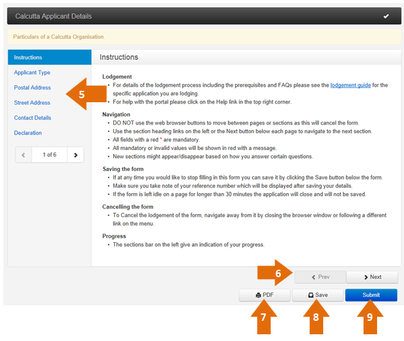
Task: Open the Applicant Type section
Action: point(32,73)
